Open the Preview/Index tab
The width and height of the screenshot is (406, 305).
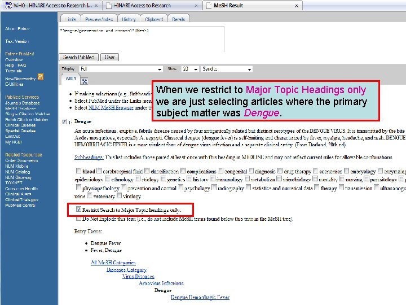99,19
